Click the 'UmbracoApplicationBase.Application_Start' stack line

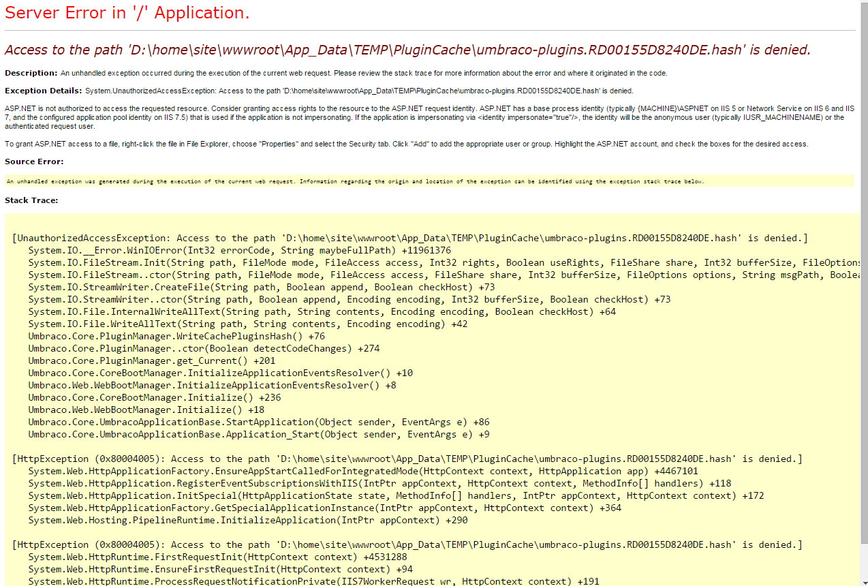pyautogui.click(x=259, y=434)
